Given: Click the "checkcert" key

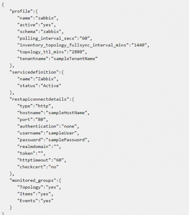Looking at the screenshot, I should coord(32,167).
